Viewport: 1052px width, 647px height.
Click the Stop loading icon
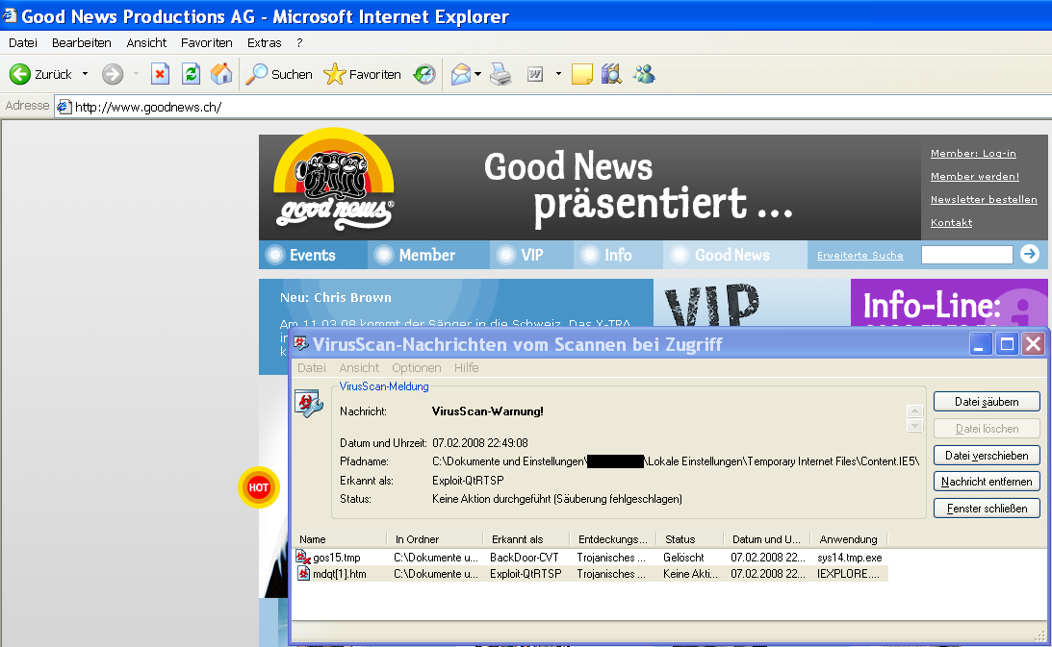161,74
